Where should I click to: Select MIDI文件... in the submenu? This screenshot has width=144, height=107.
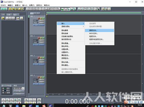[x=100, y=34]
